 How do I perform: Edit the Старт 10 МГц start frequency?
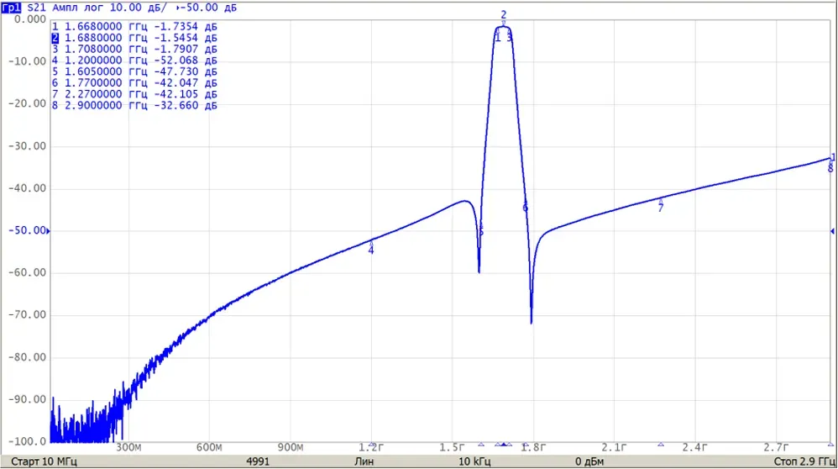44,461
